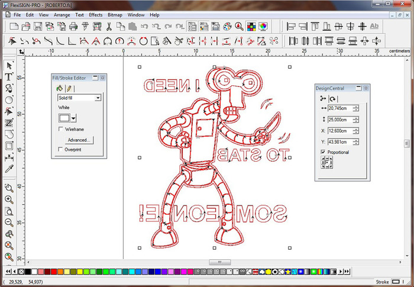Image resolution: width=414 pixels, height=287 pixels.
Task: Enable the Wireframe checkbox
Action: (x=61, y=128)
